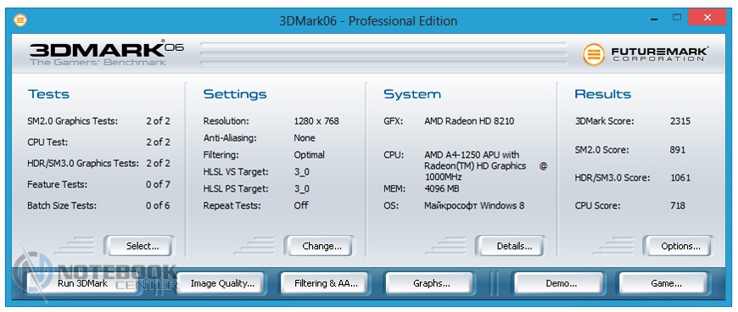Minimize the 3DMark06 window
The image size is (738, 312).
tap(655, 19)
